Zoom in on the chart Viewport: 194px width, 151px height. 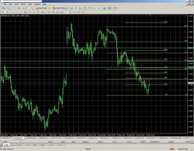85,8
